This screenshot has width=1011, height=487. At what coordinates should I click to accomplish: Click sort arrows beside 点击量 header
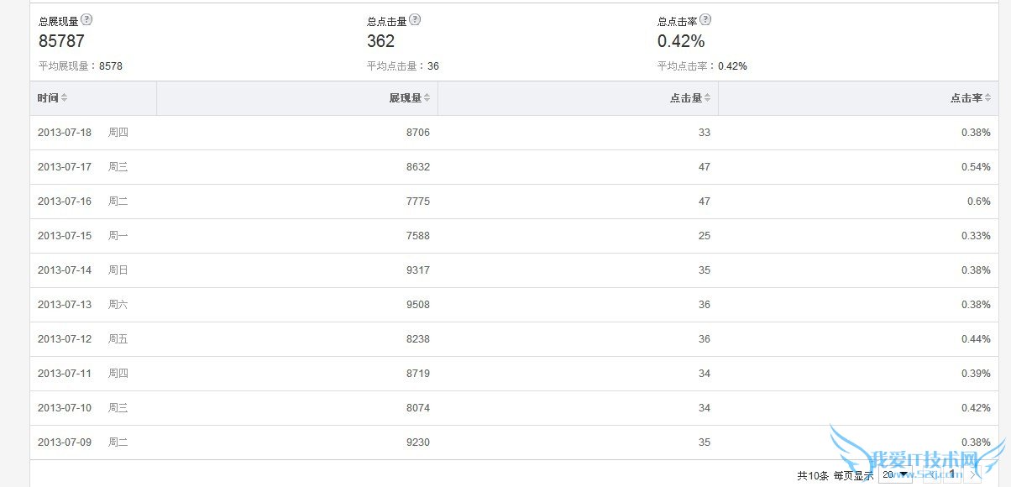point(707,98)
